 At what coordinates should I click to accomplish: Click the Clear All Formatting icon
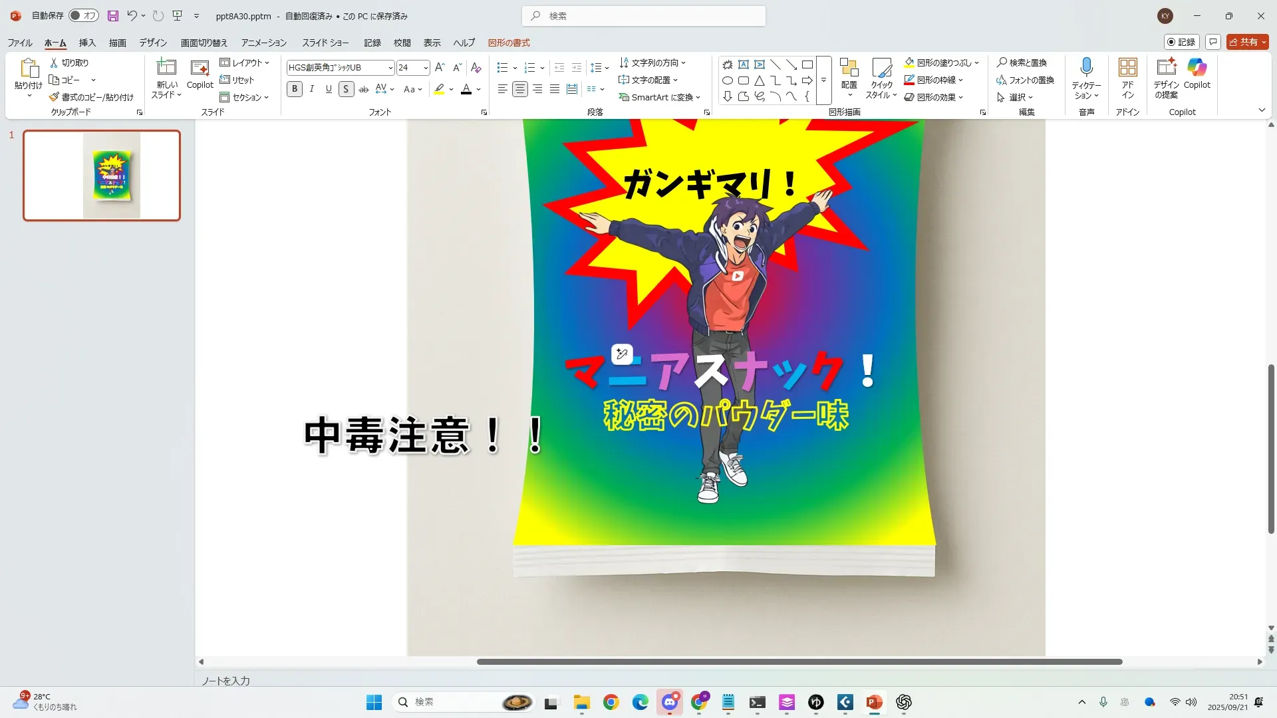click(476, 68)
